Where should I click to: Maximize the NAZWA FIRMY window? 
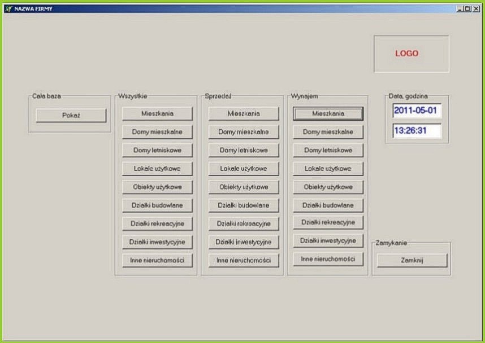467,8
